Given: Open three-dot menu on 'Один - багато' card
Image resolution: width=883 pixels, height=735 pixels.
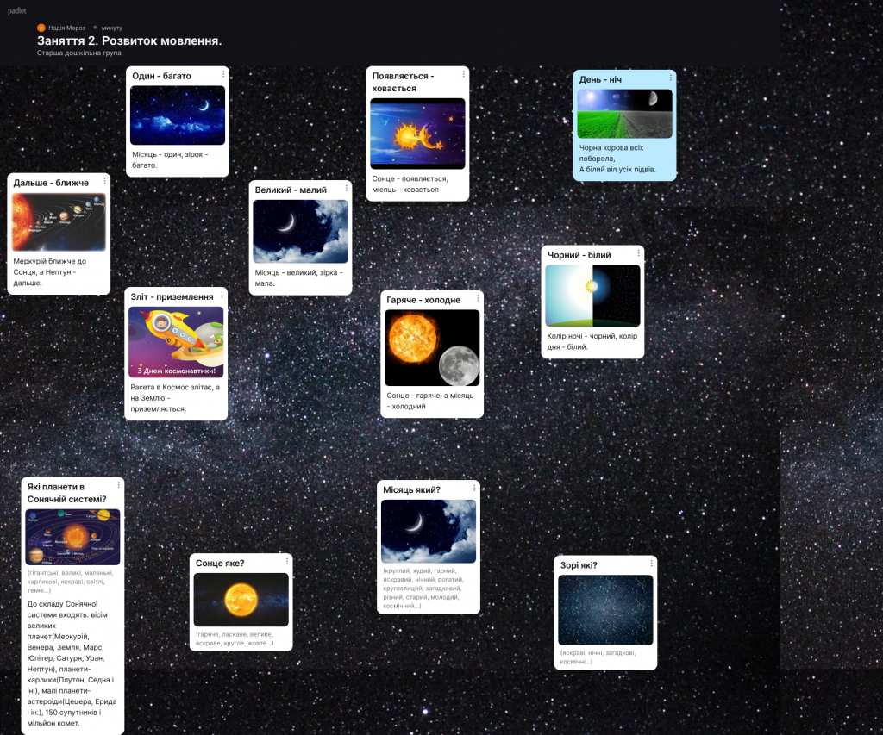Looking at the screenshot, I should (x=223, y=74).
